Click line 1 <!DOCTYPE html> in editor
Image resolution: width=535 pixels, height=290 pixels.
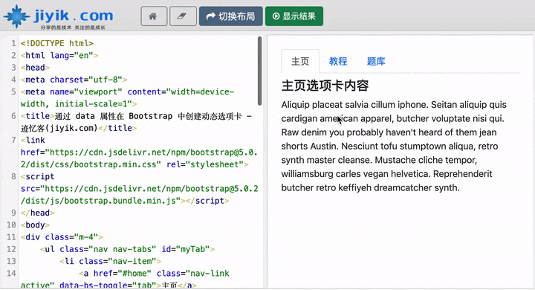click(x=57, y=43)
